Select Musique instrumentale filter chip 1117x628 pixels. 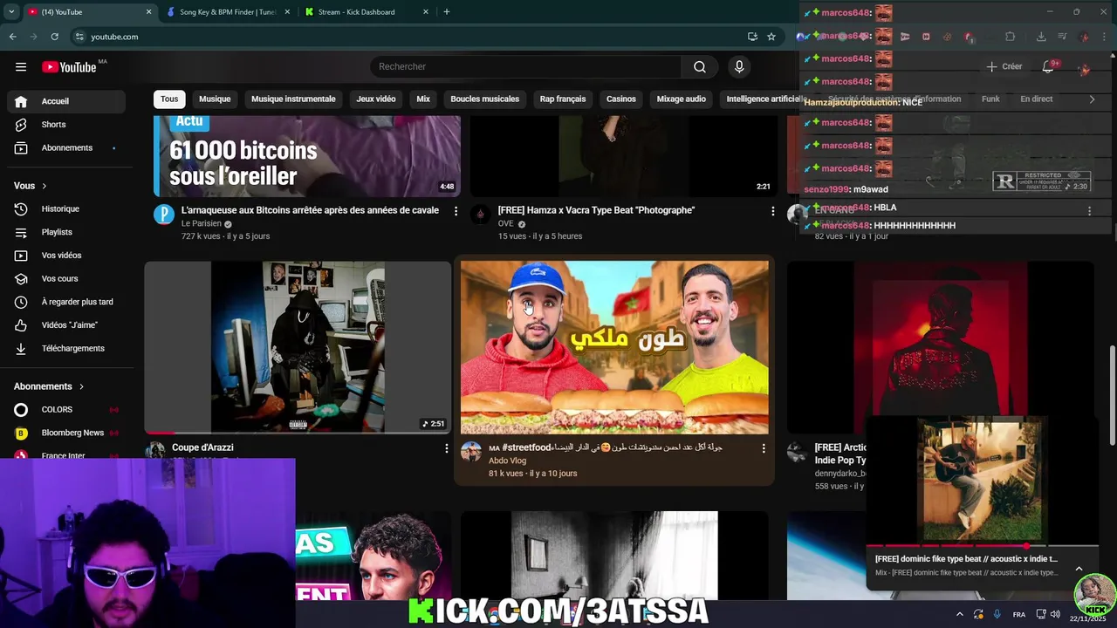tap(293, 99)
